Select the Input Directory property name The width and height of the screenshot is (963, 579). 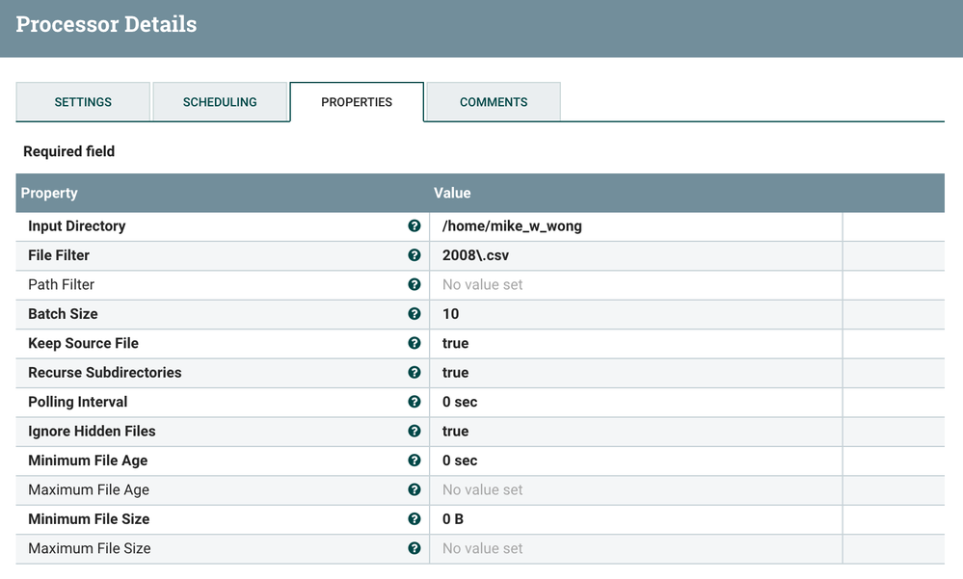tap(77, 226)
